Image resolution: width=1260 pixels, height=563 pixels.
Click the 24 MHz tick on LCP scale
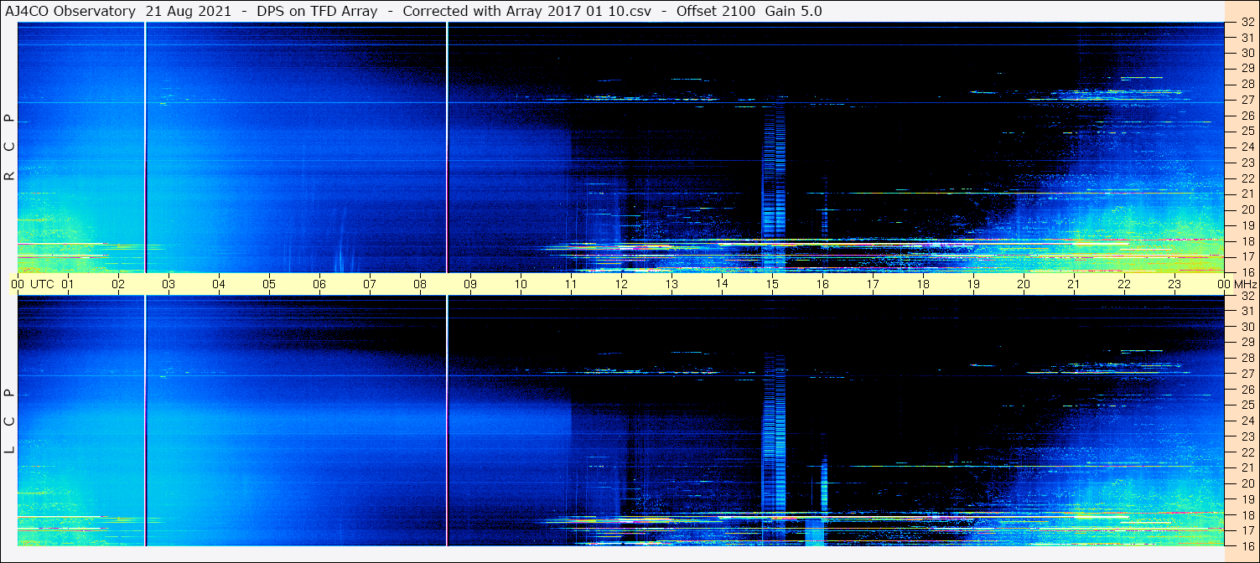1247,421
